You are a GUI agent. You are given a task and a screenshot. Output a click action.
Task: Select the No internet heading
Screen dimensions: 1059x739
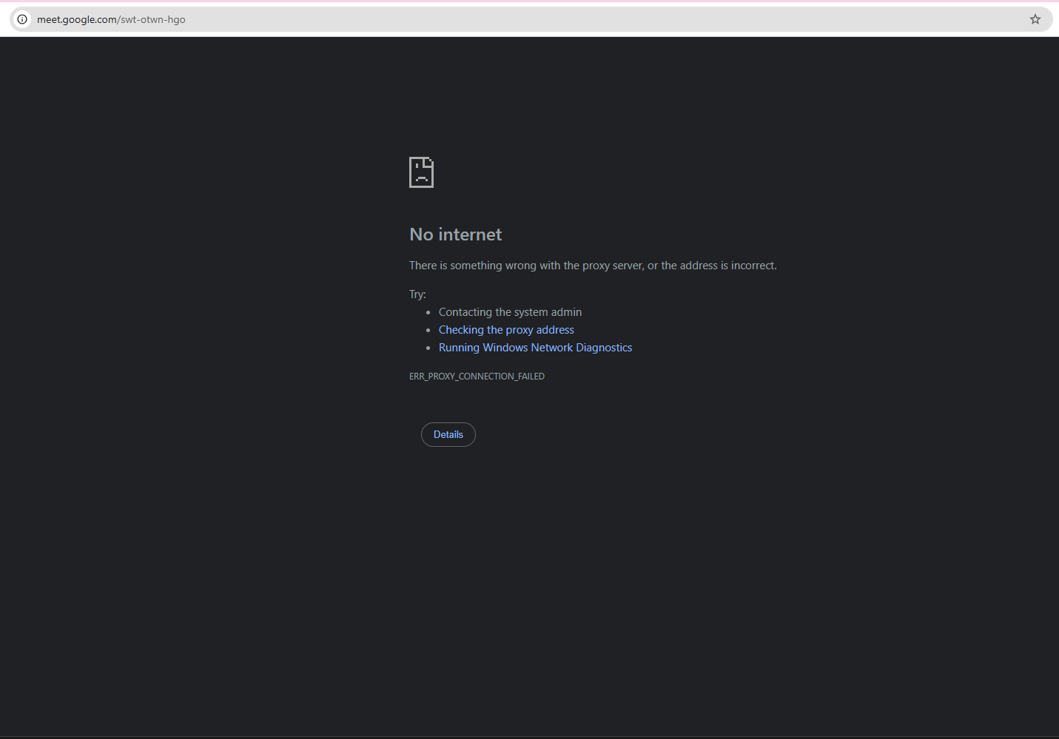(x=456, y=234)
